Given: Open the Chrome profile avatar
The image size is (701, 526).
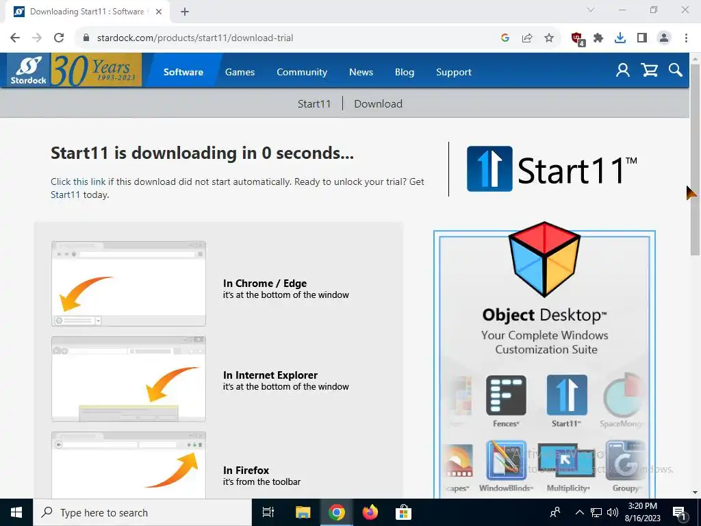Looking at the screenshot, I should pos(664,38).
